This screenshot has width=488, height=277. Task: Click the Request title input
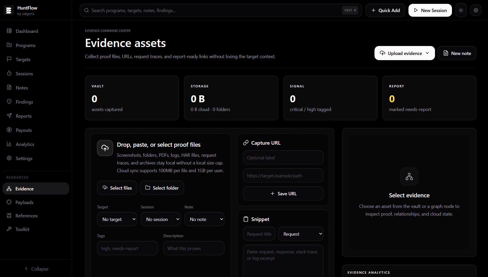259,234
